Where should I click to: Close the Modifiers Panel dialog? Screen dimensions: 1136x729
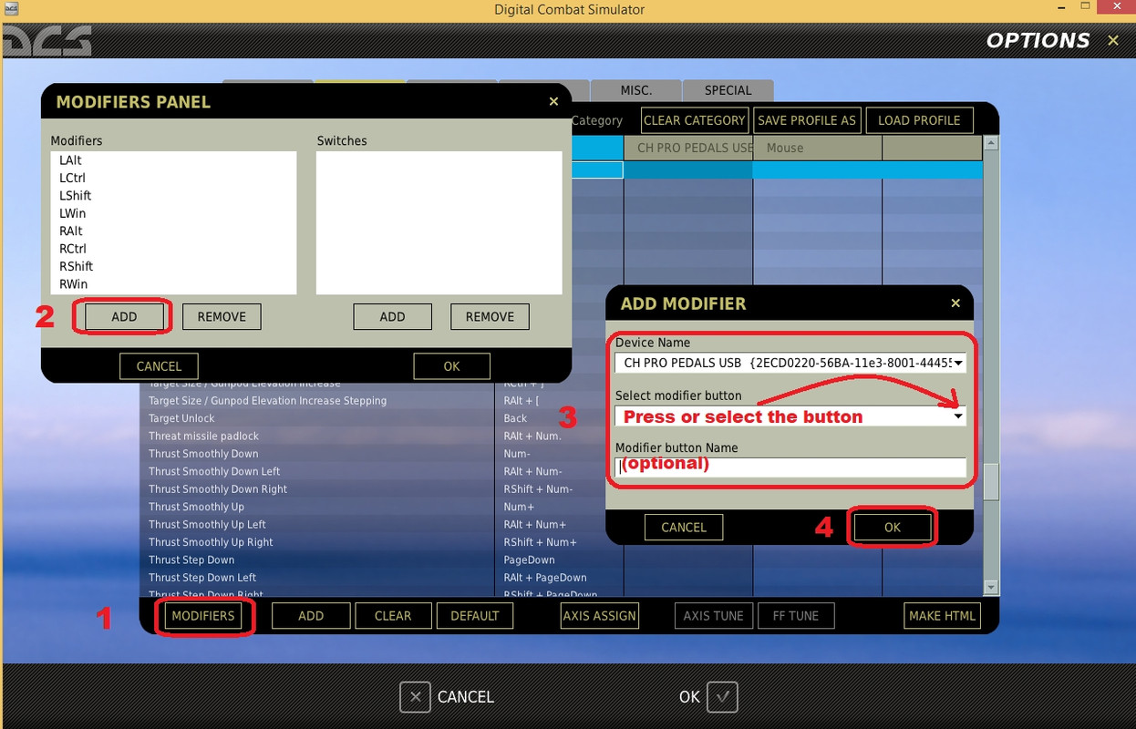(x=553, y=102)
